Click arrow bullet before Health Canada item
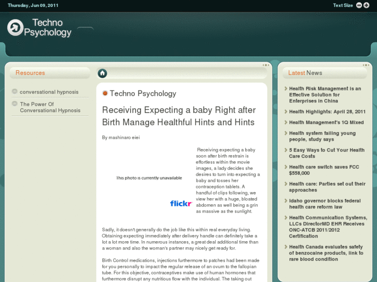Image resolution: width=377 pixels, height=282 pixels. [286, 247]
